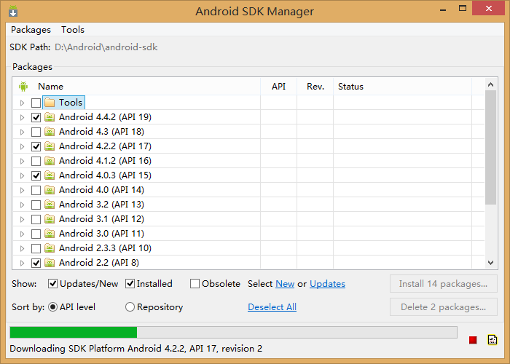Uncheck the Android 4.2.2 (API 17) checkbox

pyautogui.click(x=36, y=146)
